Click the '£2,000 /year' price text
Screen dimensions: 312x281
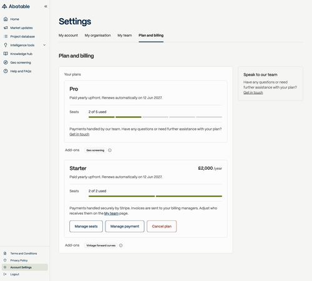pyautogui.click(x=210, y=168)
